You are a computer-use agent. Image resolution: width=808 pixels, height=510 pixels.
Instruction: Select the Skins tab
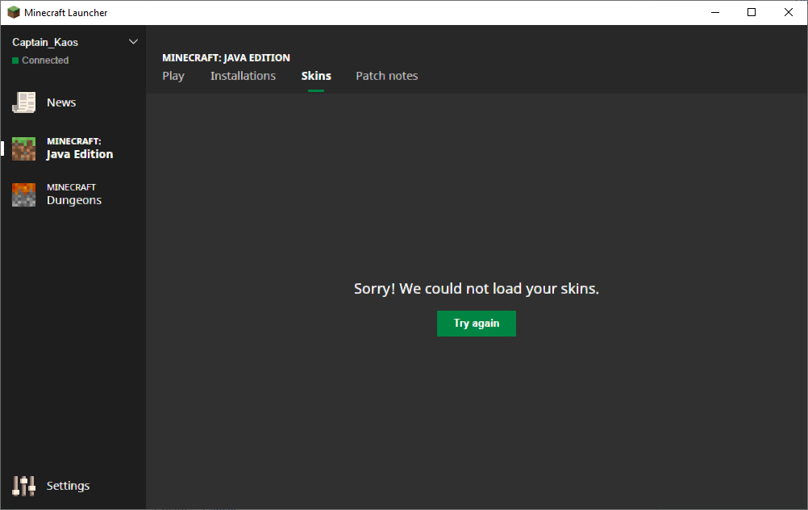coord(316,76)
